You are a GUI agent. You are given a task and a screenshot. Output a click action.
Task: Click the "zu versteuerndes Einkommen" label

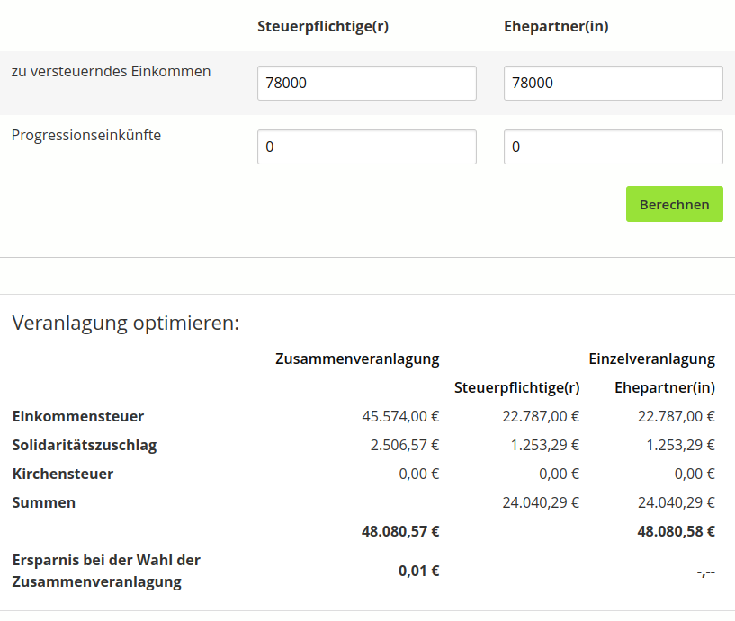(111, 71)
